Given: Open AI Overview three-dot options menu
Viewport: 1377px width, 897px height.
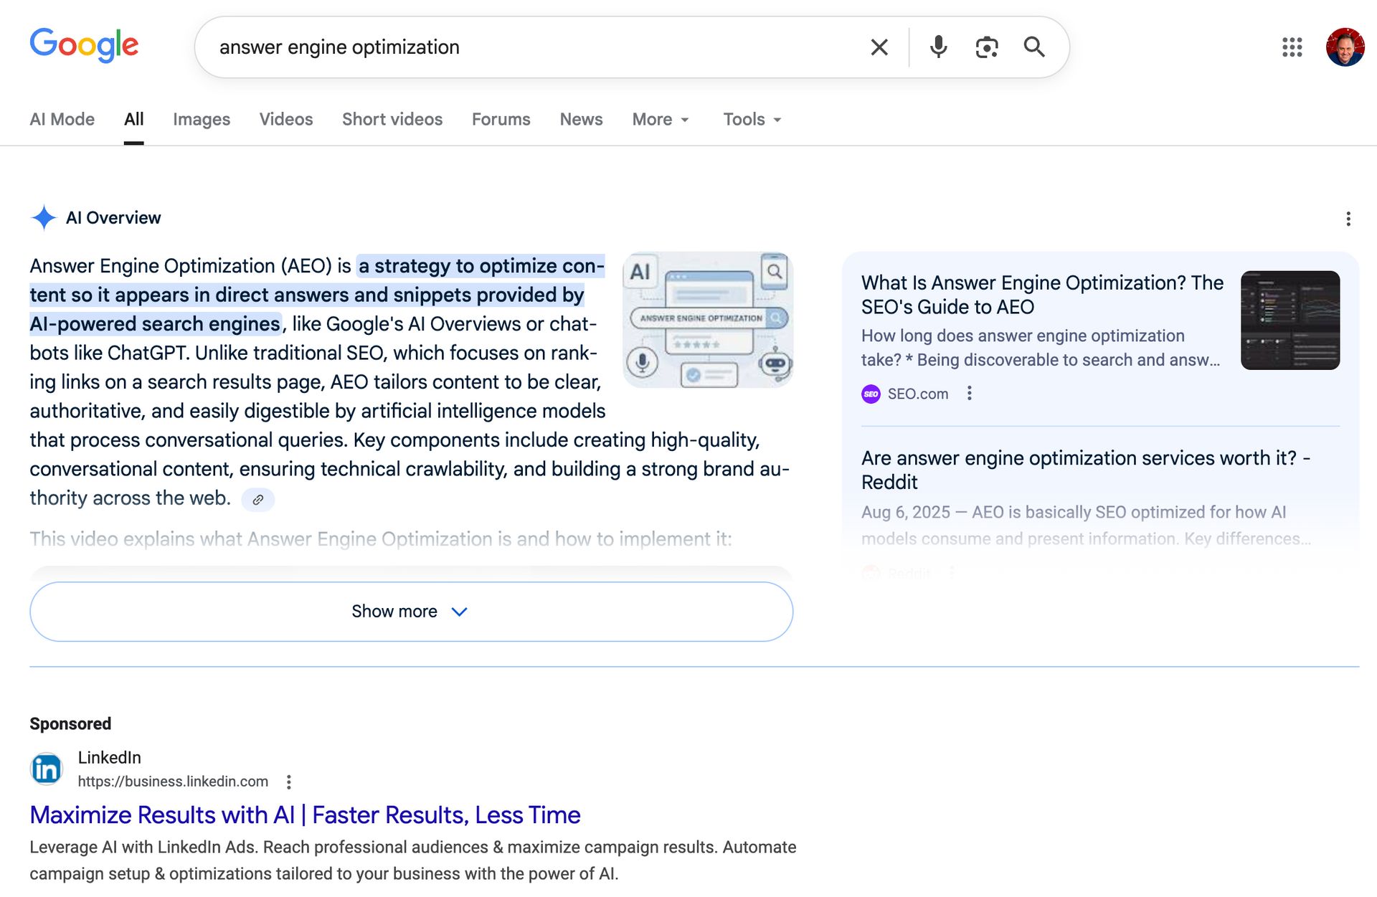Looking at the screenshot, I should point(1348,219).
